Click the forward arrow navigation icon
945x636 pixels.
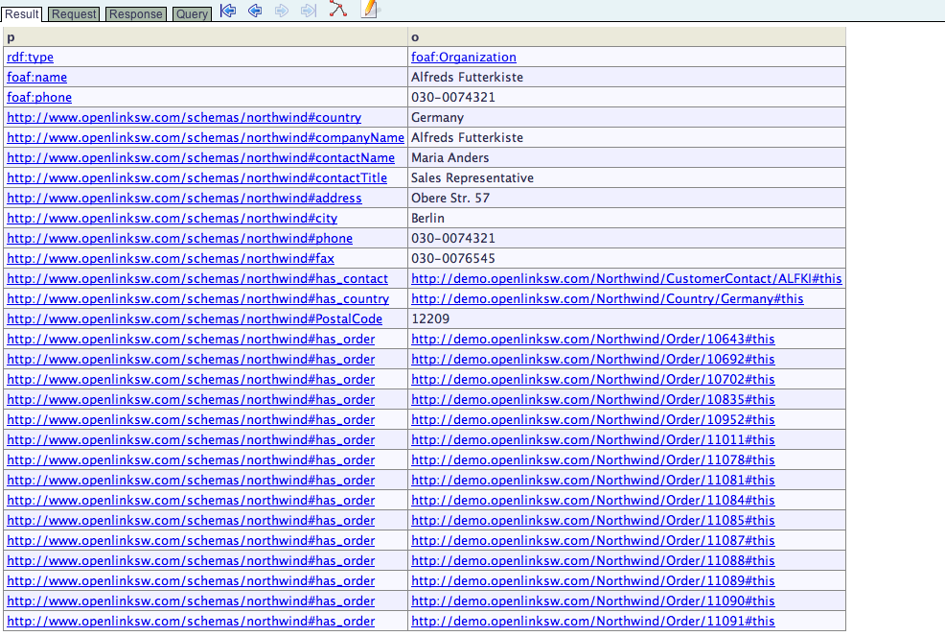(282, 11)
